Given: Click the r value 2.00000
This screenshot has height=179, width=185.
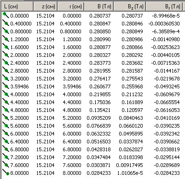Looking at the screenshot, I should click(72, 55).
